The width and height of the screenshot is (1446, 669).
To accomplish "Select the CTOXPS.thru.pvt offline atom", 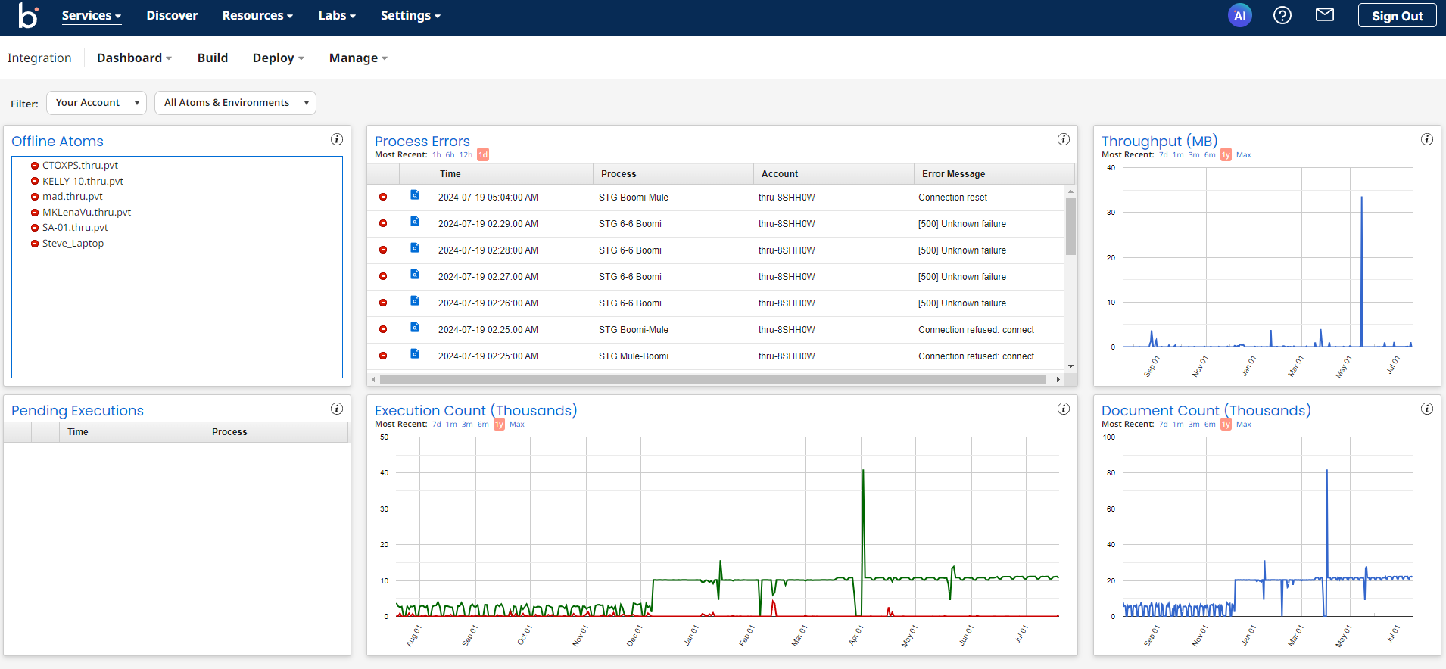I will click(79, 166).
